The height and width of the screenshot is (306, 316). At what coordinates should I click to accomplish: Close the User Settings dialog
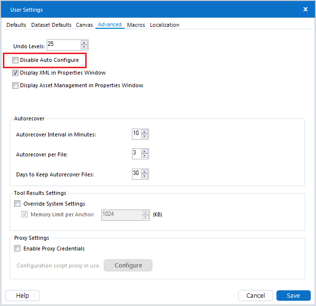click(305, 9)
